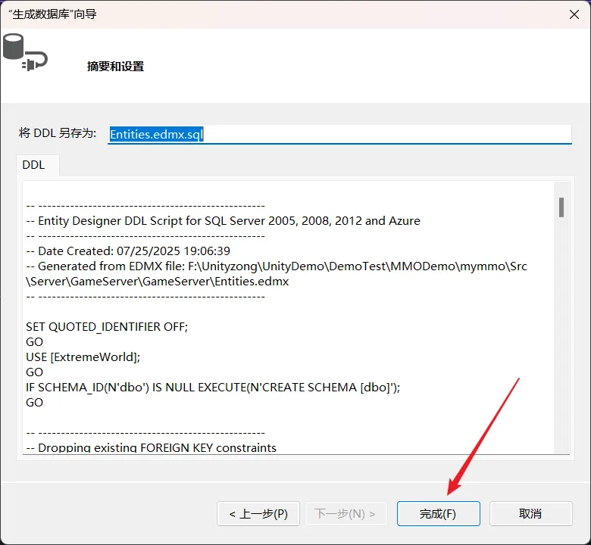The image size is (591, 545).
Task: Click the 将 DDL 另存为 label
Action: click(x=58, y=133)
